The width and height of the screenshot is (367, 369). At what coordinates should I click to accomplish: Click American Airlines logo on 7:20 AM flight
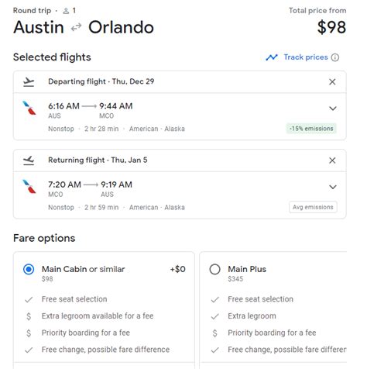pos(29,186)
